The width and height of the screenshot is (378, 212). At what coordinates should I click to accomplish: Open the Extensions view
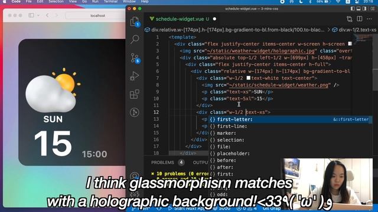pos(135,94)
